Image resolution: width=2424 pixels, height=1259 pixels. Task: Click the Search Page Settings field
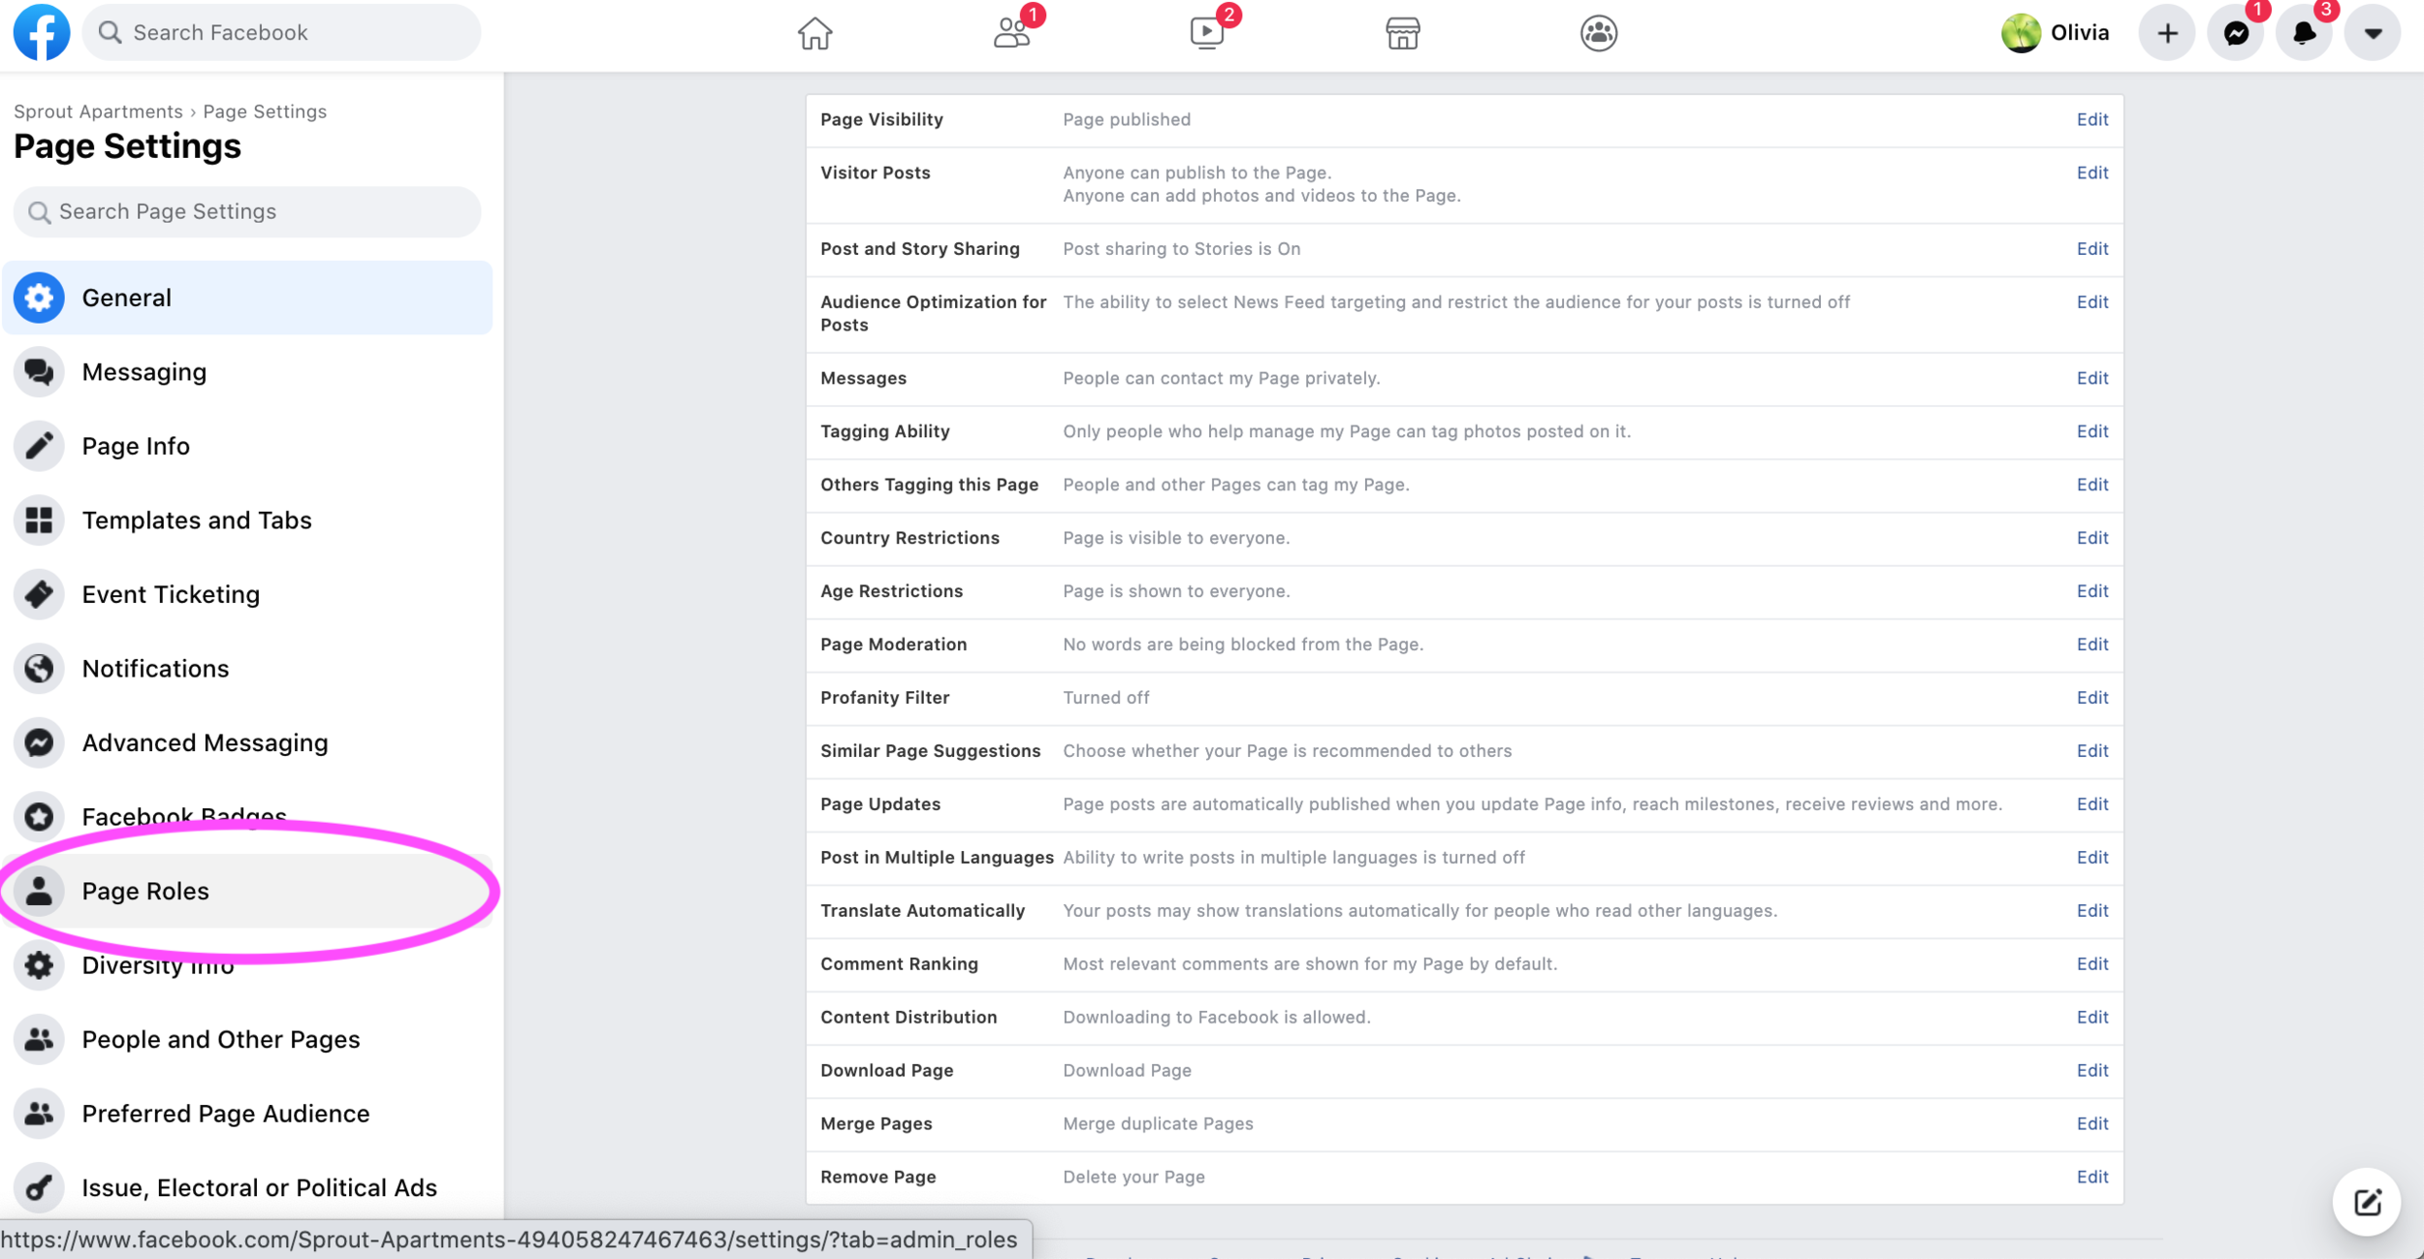(247, 211)
